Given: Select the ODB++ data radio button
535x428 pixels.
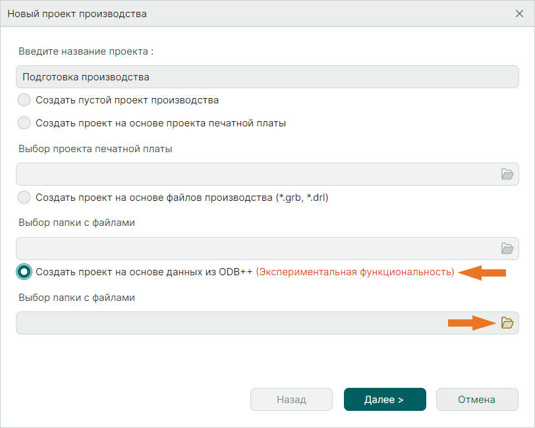Looking at the screenshot, I should click(24, 271).
